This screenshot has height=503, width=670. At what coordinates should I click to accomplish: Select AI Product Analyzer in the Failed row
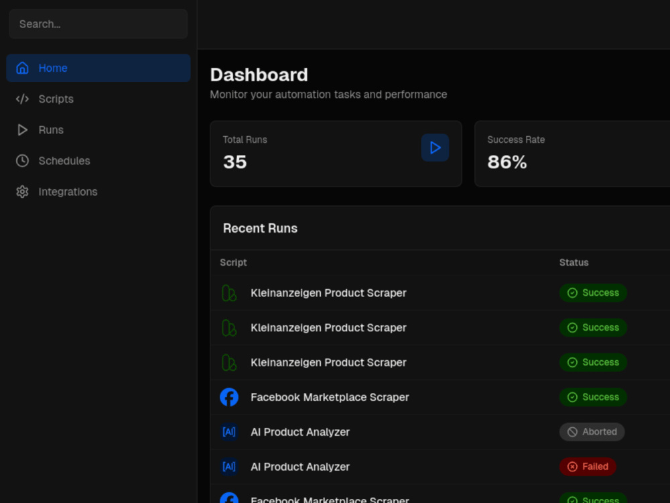(x=300, y=467)
